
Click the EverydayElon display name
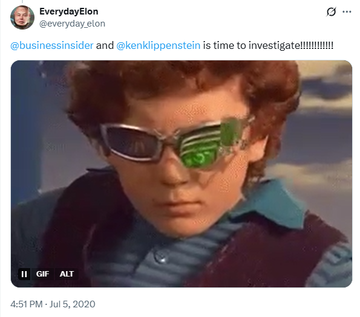68,11
